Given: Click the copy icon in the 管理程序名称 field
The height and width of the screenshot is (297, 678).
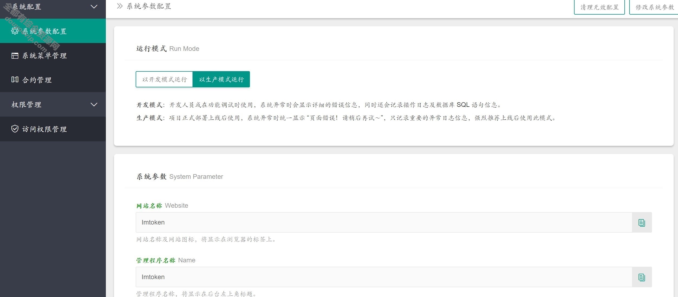Looking at the screenshot, I should click(x=642, y=277).
